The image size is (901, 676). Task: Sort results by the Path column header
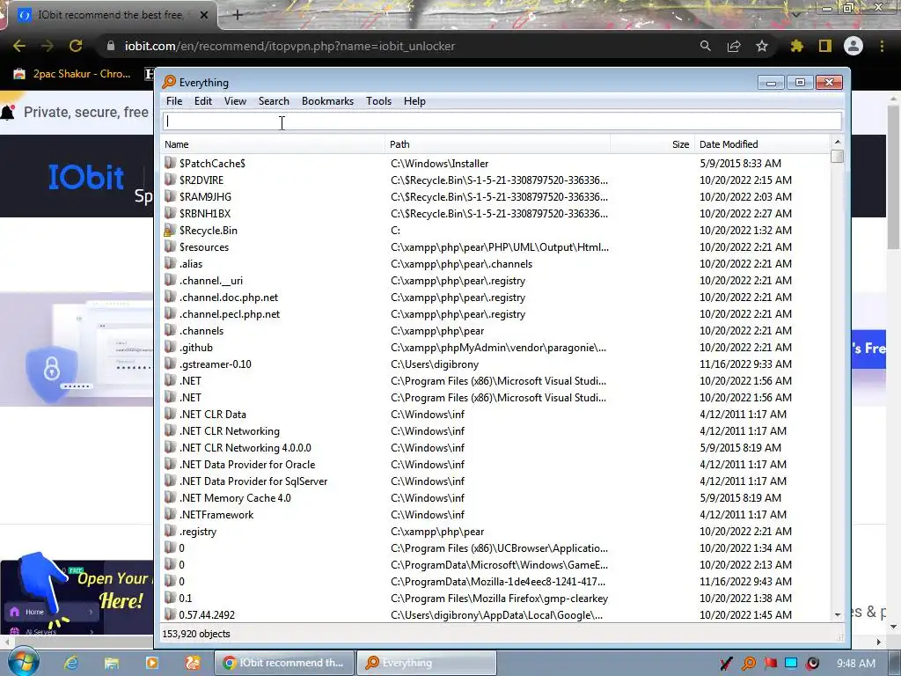point(498,144)
